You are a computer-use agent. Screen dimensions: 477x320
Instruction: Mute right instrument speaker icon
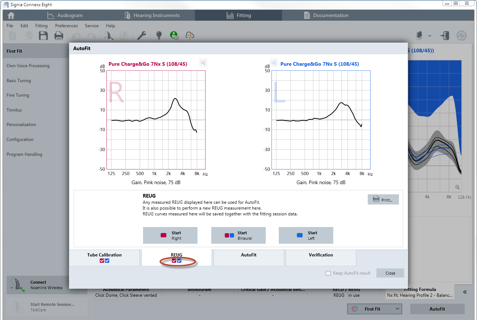[203, 62]
